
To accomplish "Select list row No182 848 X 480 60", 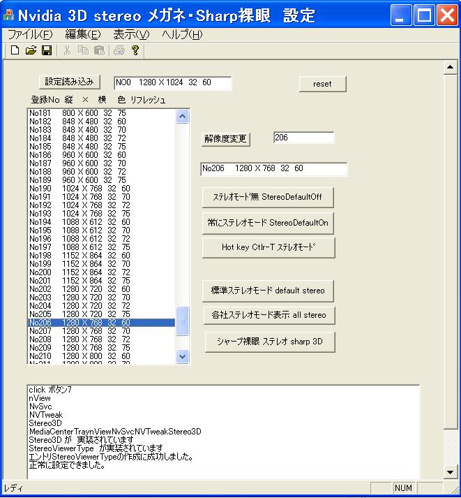I will point(101,122).
